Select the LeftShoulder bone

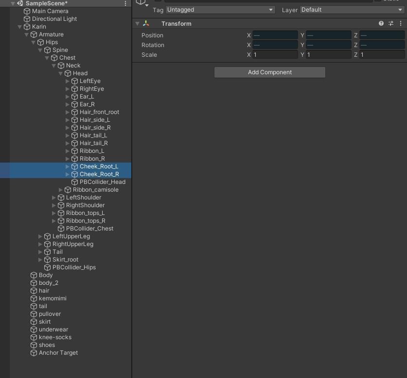point(84,197)
